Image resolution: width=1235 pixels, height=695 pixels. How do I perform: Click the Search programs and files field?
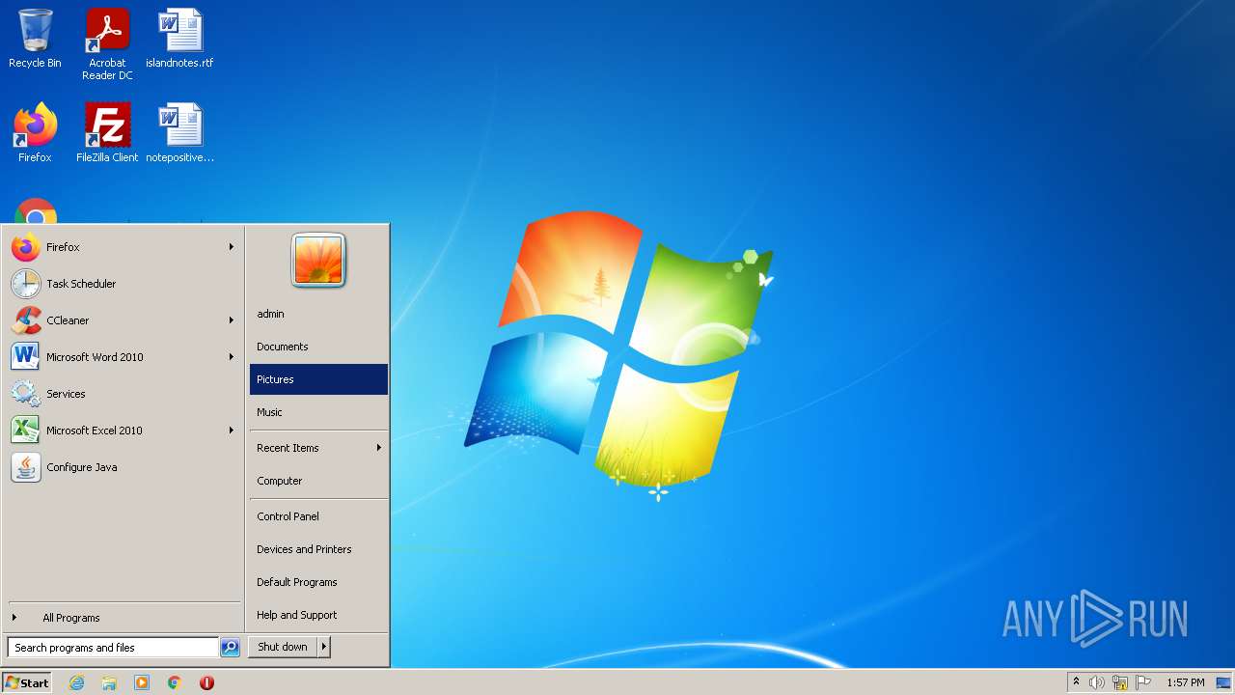[x=113, y=648]
